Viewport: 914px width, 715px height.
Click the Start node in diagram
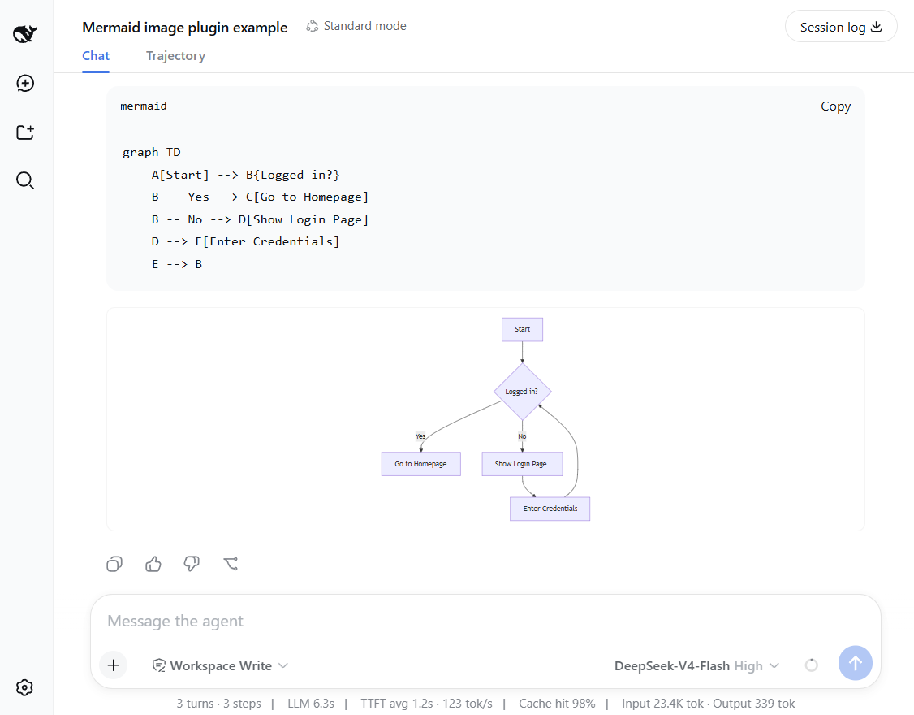[522, 330]
